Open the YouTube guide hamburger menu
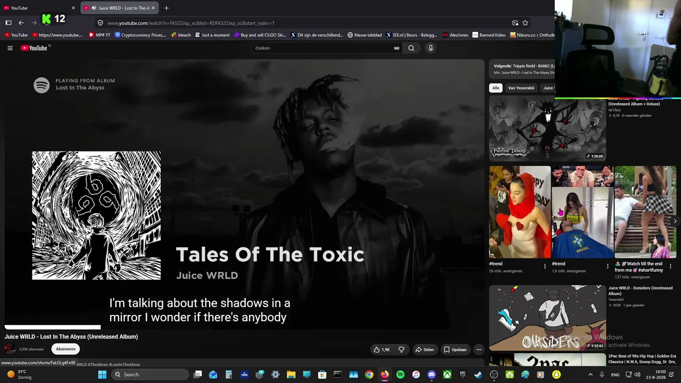Screen dimensions: 681x383 point(10,48)
